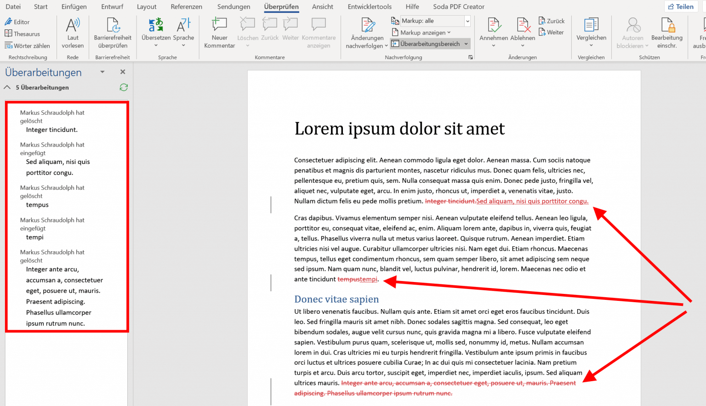
Task: Open the Markup: alle dropdown
Action: tap(467, 21)
